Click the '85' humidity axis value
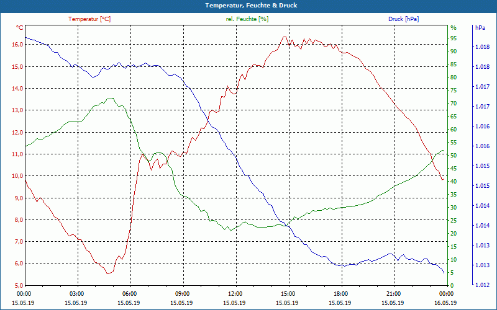 coord(454,64)
